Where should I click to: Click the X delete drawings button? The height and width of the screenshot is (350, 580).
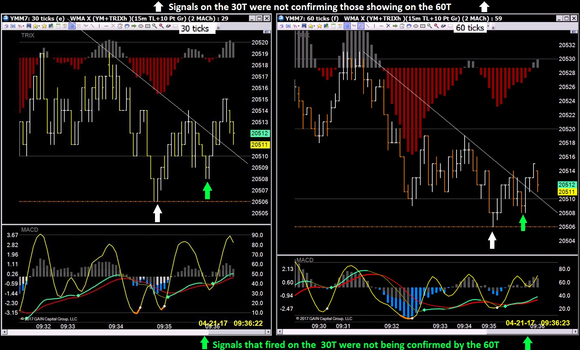(113, 26)
